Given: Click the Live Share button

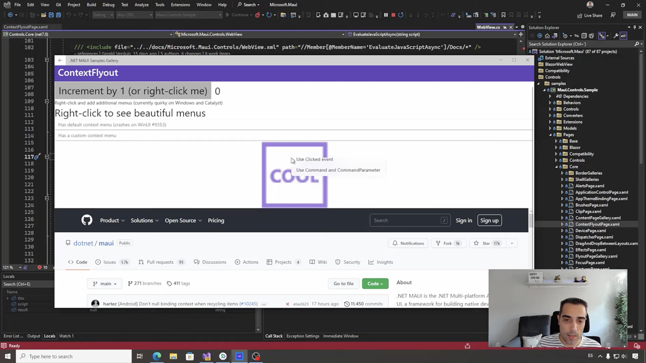Looking at the screenshot, I should (x=590, y=15).
